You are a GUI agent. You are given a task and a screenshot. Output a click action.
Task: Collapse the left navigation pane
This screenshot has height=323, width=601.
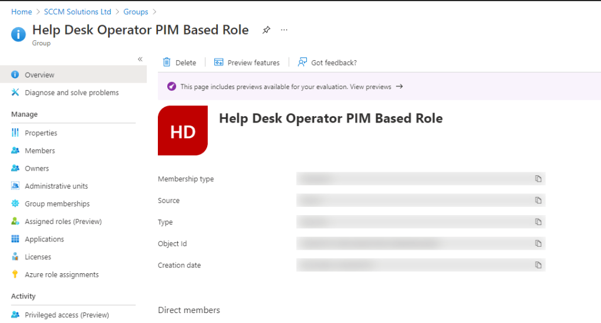tap(140, 59)
